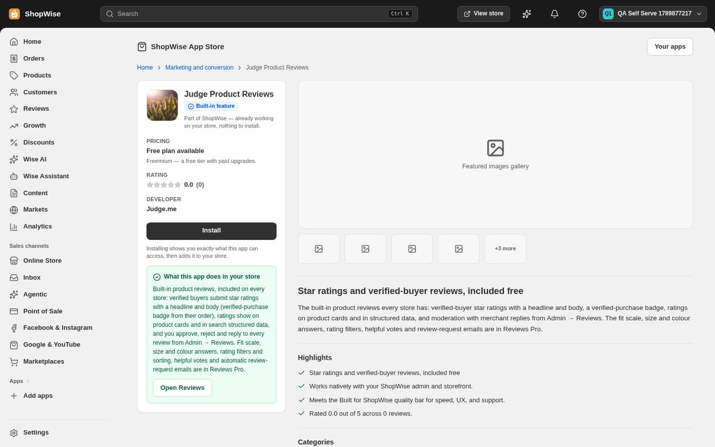Click the Built-in feature badge
Screen dimensions: 715x447
coord(211,106)
